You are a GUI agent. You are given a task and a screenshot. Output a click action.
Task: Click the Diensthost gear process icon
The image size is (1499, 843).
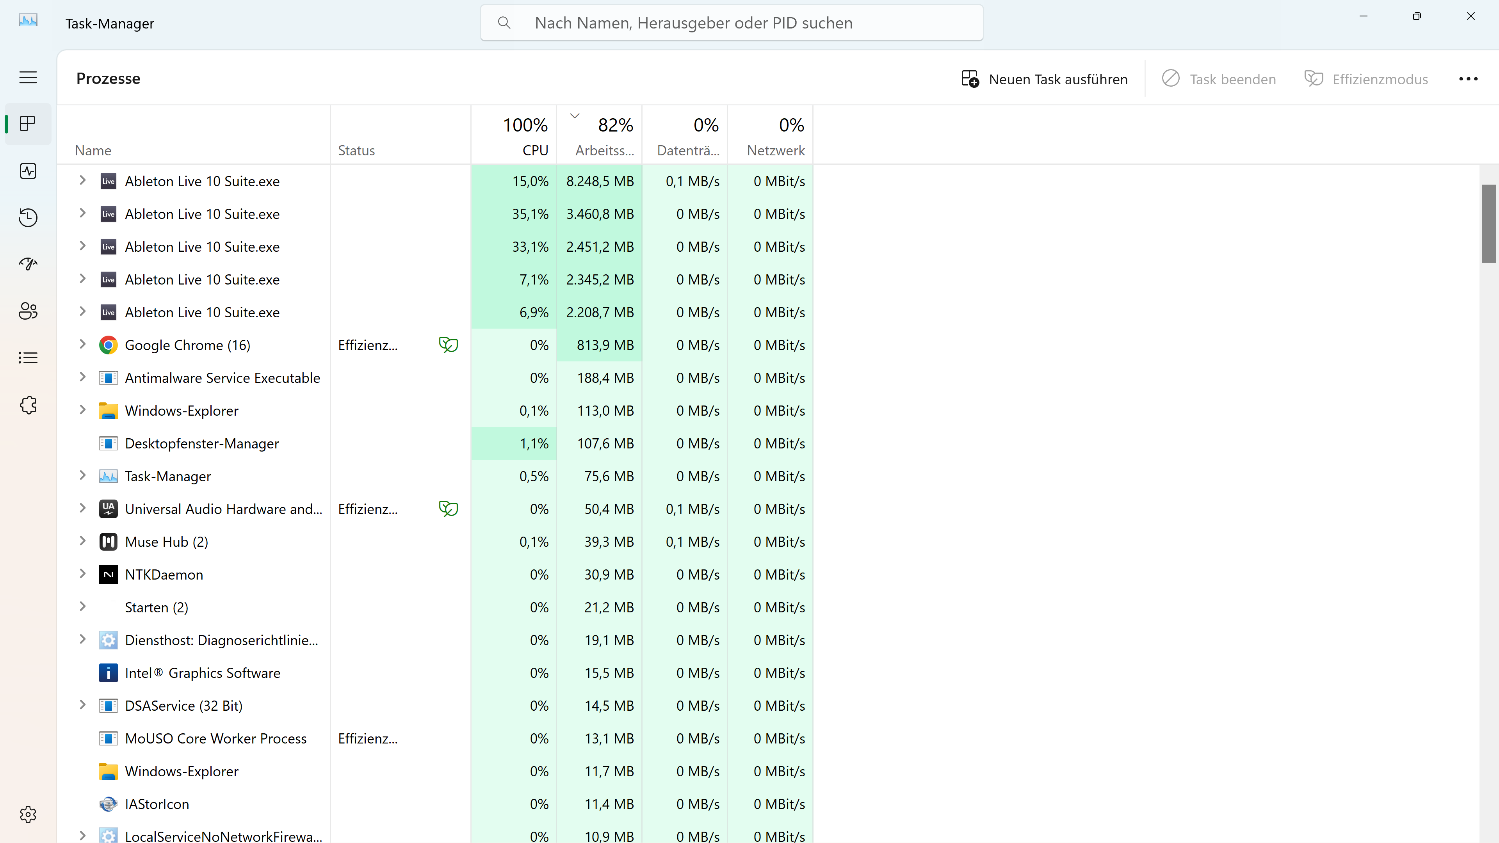pos(108,640)
